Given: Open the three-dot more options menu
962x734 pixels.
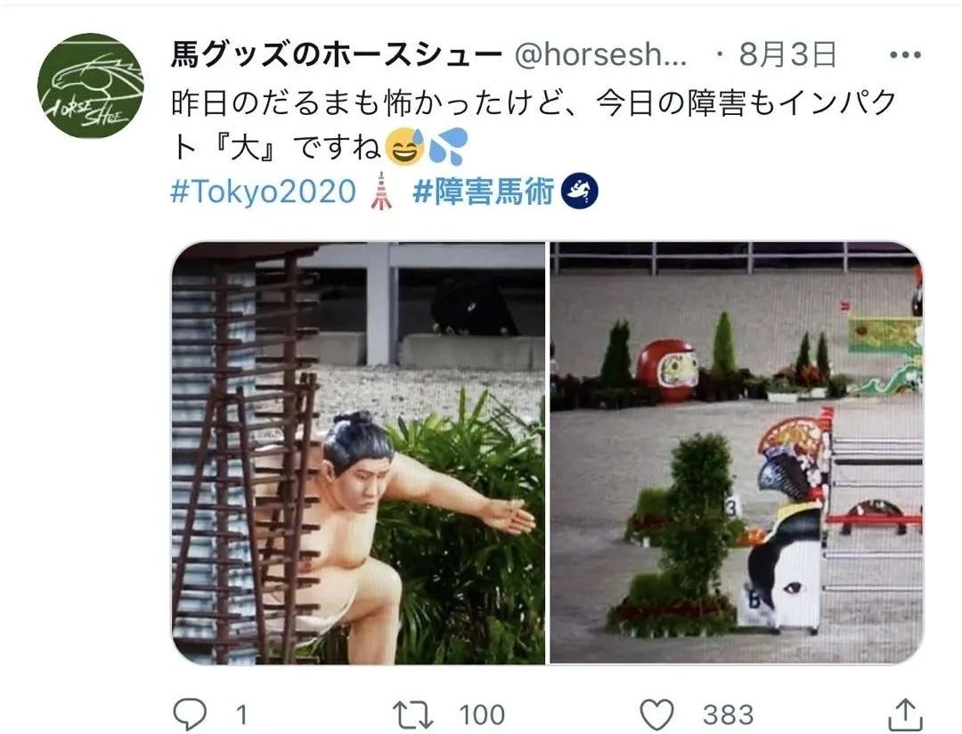Looking at the screenshot, I should click(905, 54).
